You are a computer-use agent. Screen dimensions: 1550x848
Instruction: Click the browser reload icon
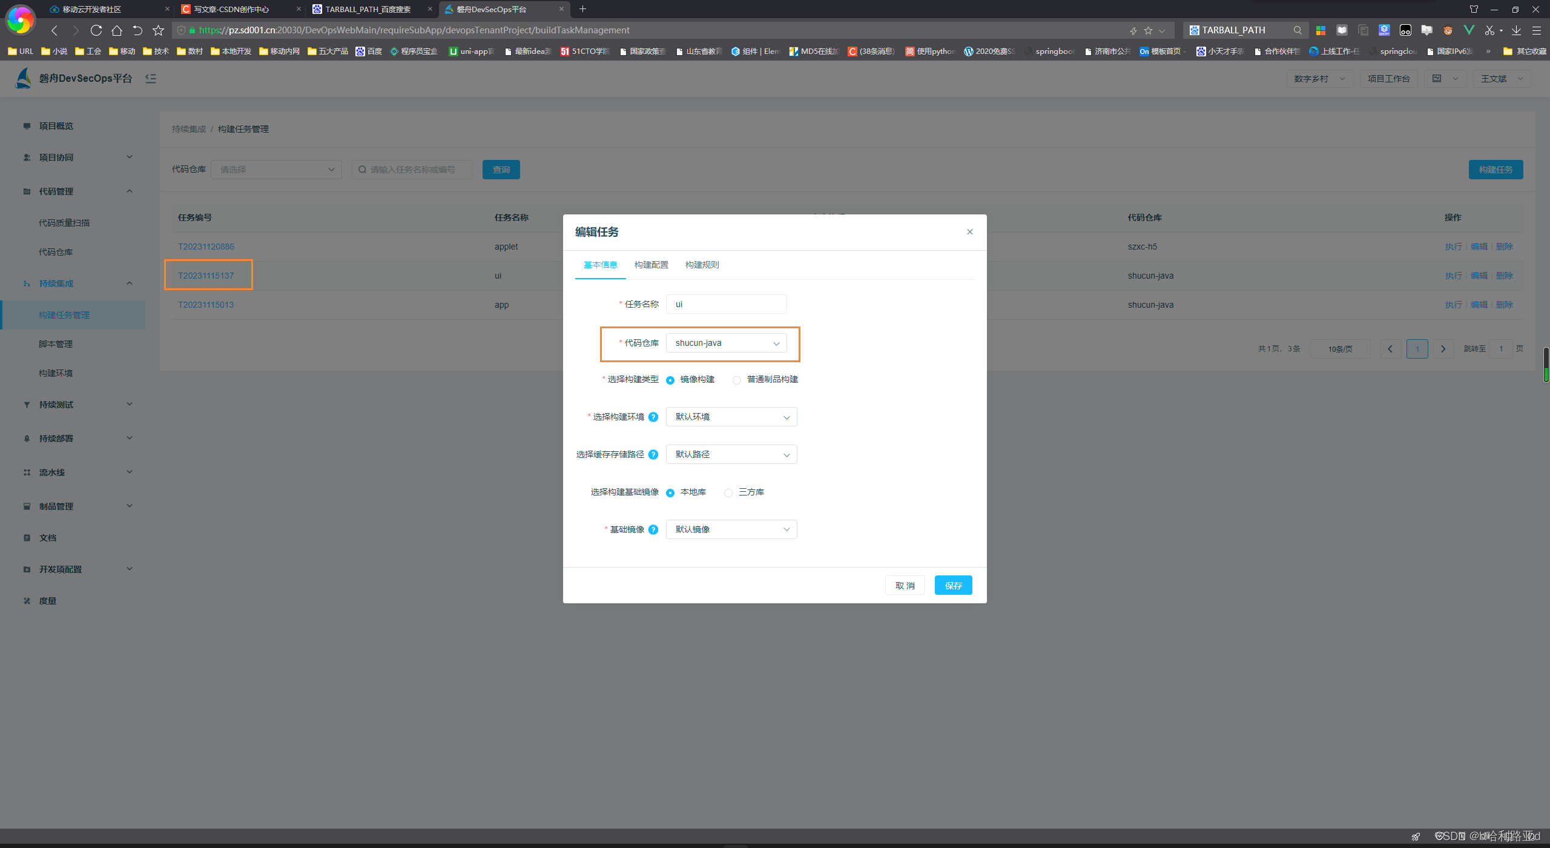[x=96, y=30]
